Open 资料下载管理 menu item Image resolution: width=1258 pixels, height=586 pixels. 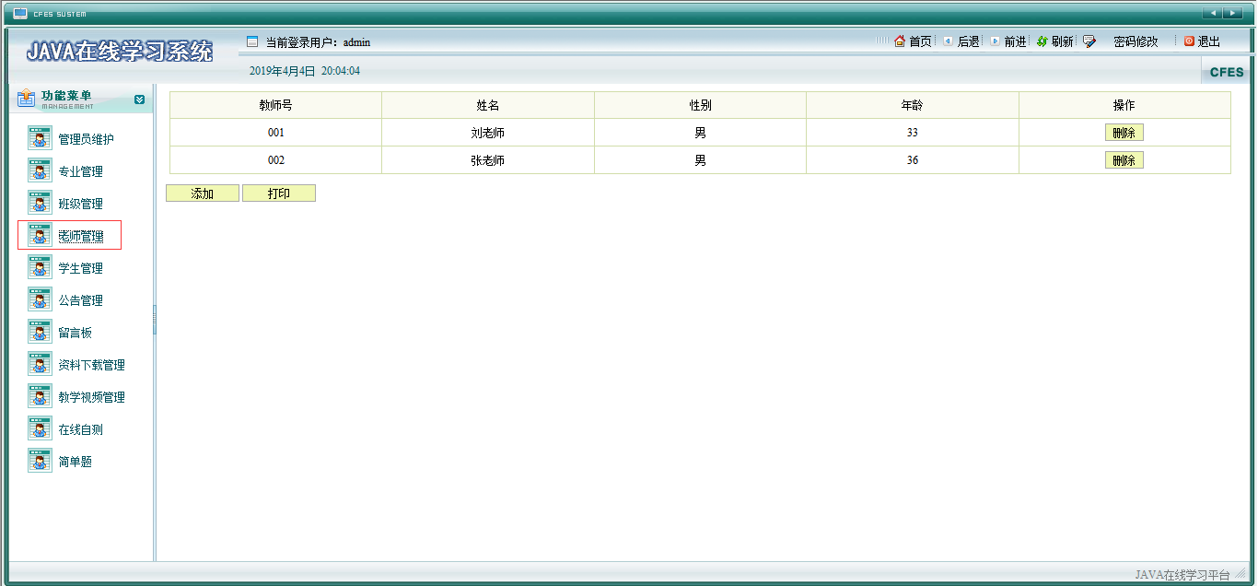click(x=91, y=365)
